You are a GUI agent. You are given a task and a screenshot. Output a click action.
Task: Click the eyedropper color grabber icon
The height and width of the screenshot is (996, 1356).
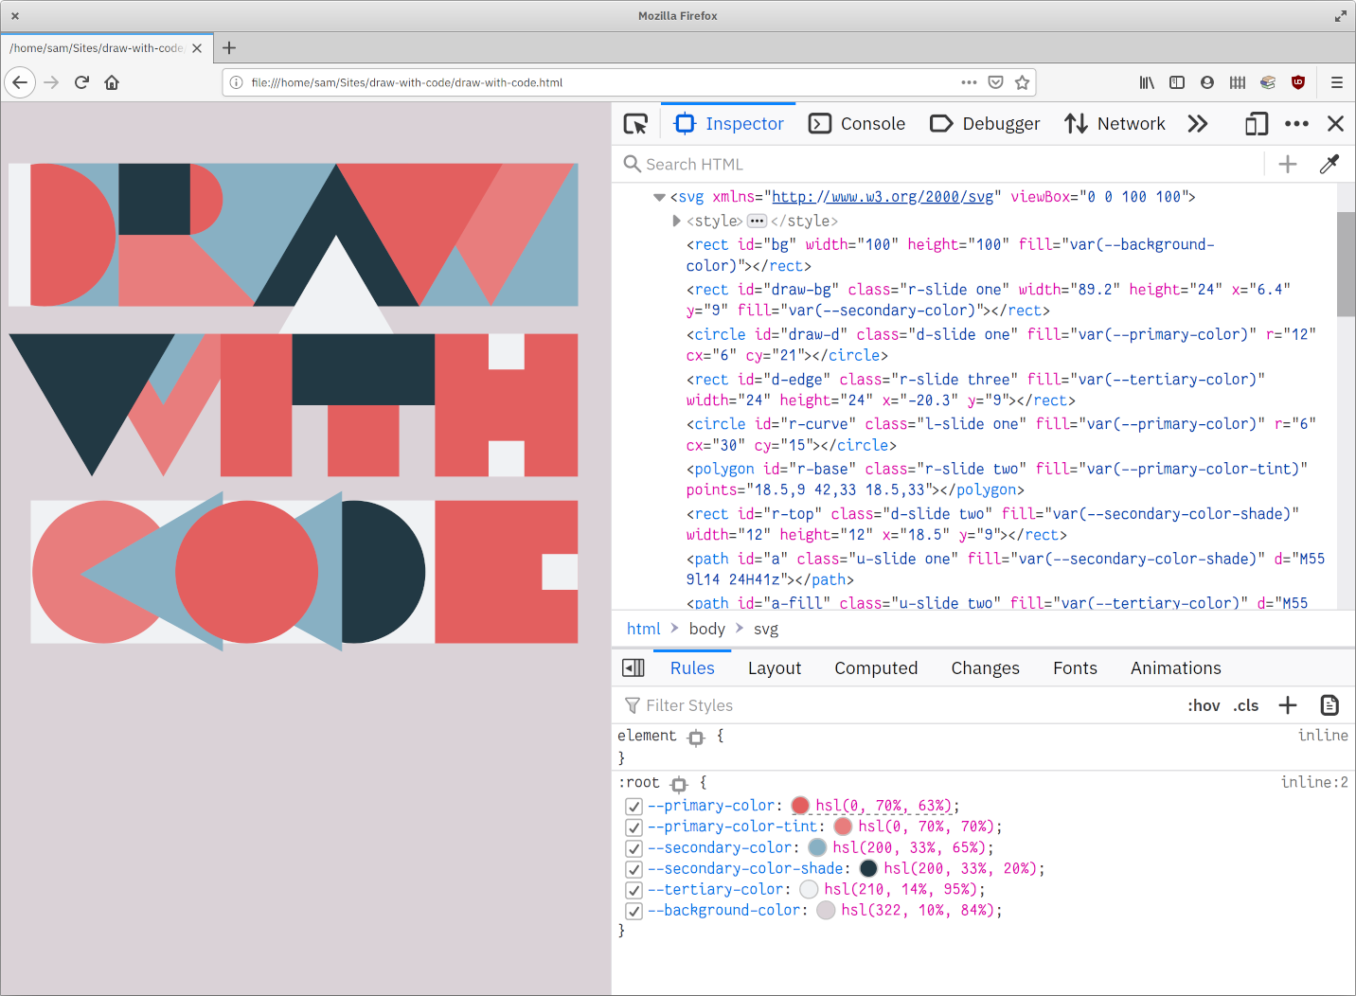click(1329, 165)
